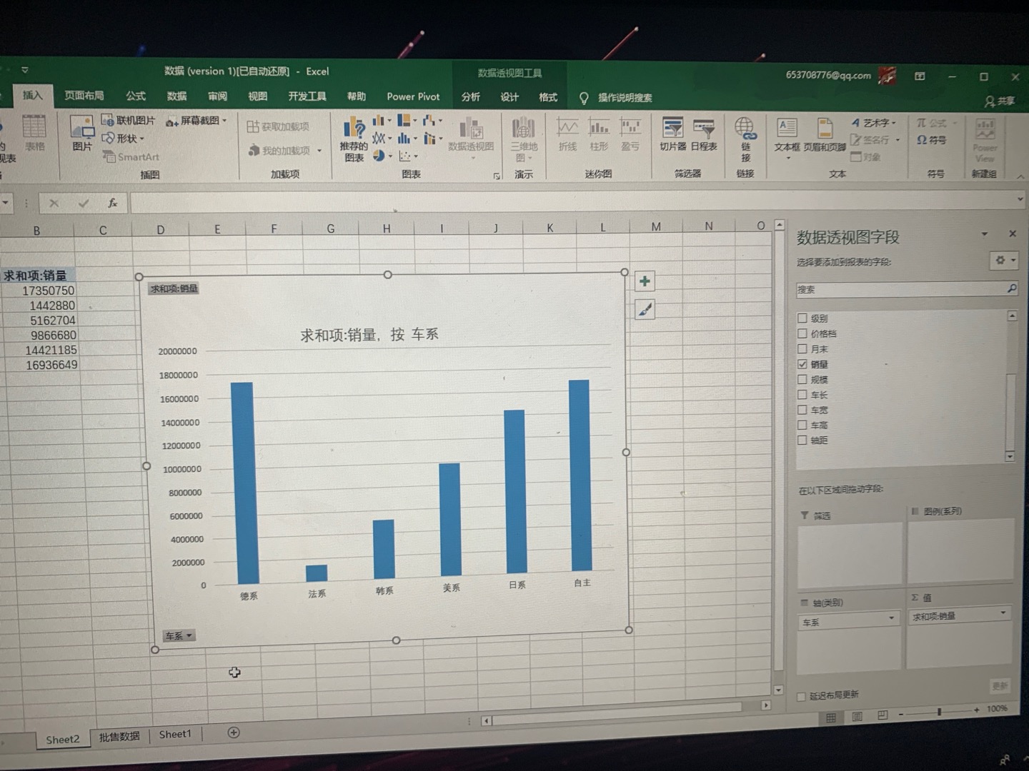Check the 价格档 field checkbox
This screenshot has width=1029, height=771.
[802, 333]
